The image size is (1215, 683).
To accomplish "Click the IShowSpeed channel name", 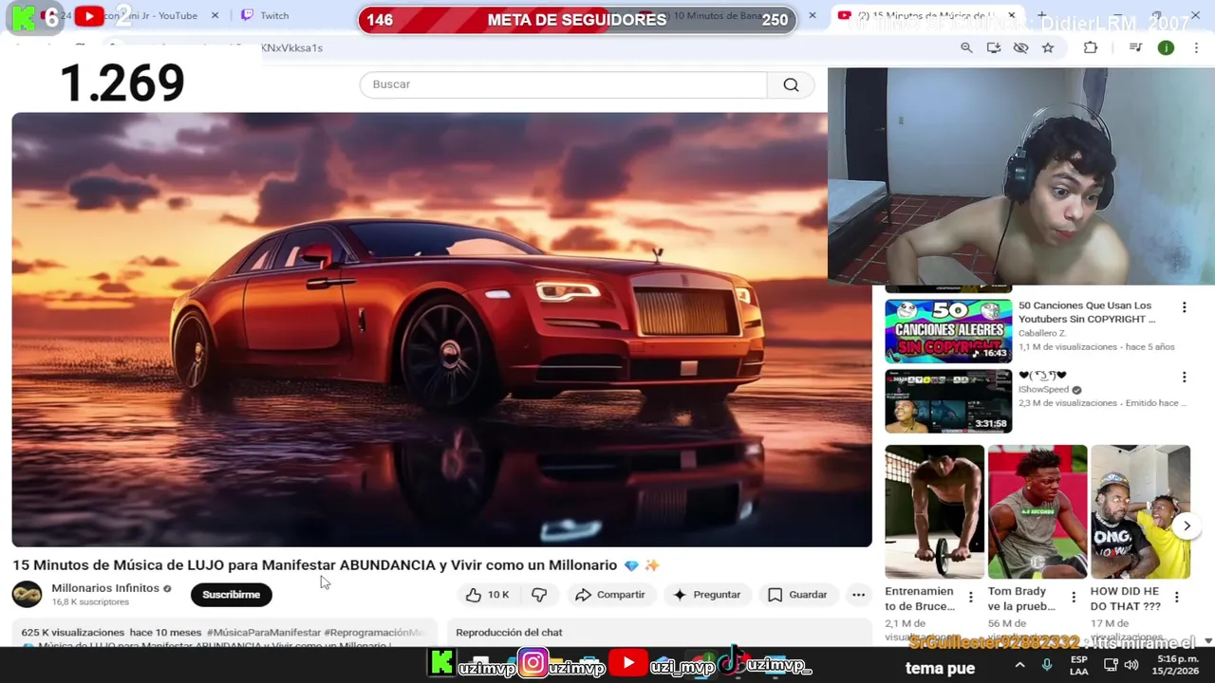I will (1043, 390).
